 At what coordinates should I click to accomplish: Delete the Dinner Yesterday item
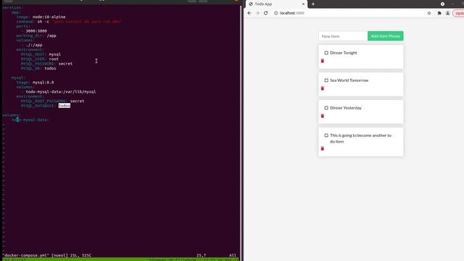click(x=323, y=116)
